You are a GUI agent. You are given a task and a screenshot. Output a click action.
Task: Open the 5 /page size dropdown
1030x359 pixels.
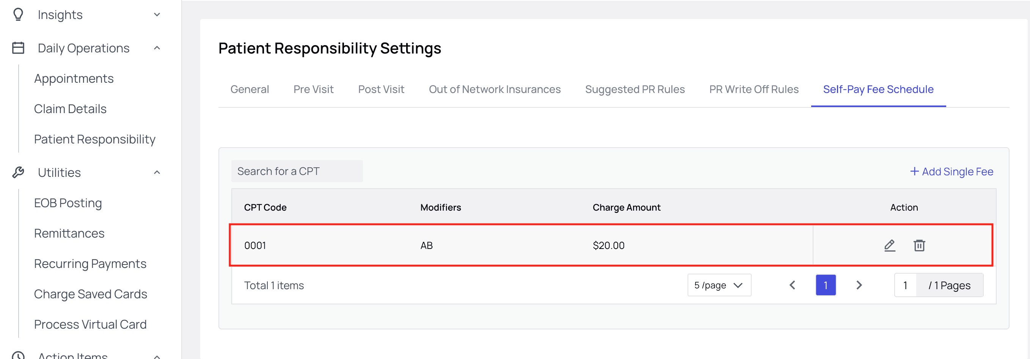click(719, 285)
